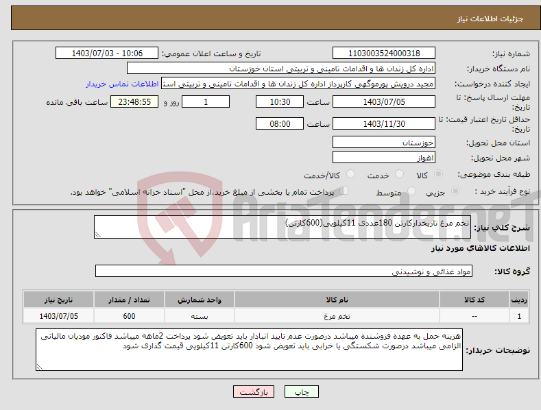
Task: Select the کالا radio button
Action: tap(438, 174)
